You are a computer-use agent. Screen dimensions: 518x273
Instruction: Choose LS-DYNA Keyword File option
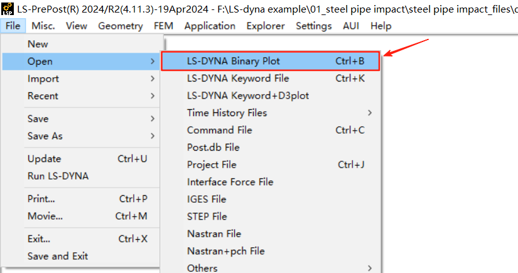click(x=271, y=78)
